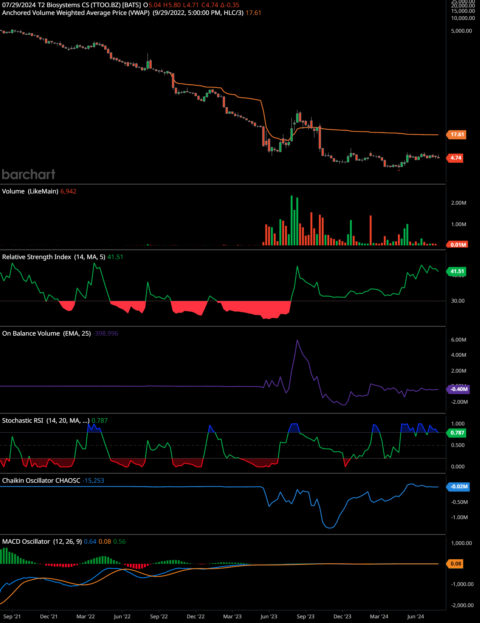Viewport: 480px width, 623px height.
Task: Click the Sep '23 date axis label
Action: tap(306, 616)
